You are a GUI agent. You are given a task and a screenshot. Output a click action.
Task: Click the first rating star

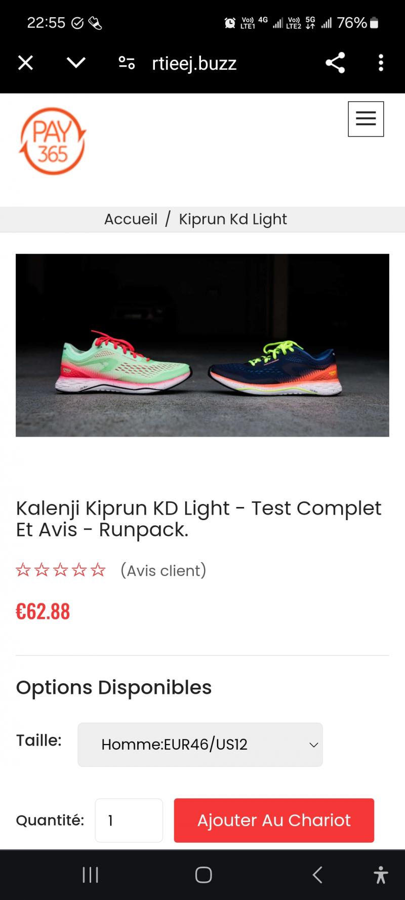tap(23, 570)
